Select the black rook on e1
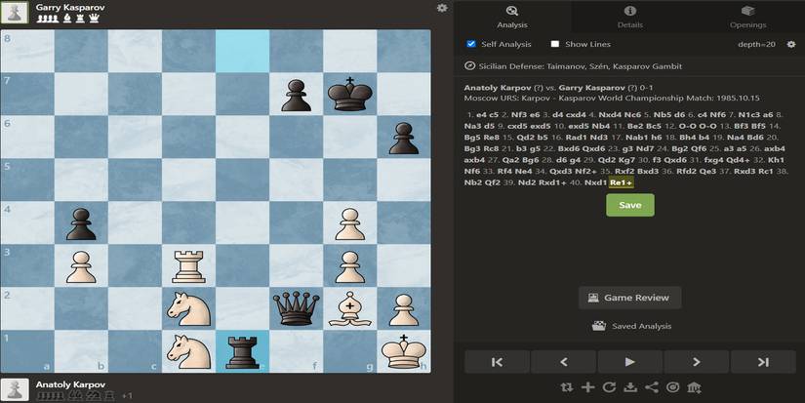 (x=242, y=351)
